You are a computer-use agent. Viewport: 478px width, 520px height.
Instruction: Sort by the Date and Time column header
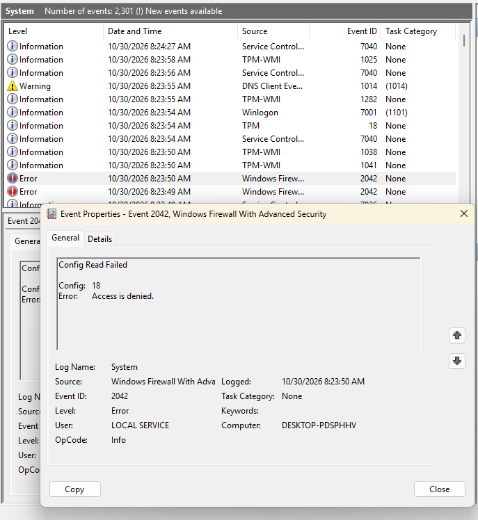click(170, 31)
